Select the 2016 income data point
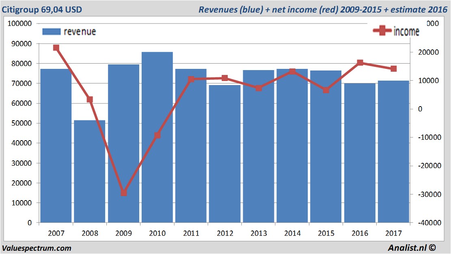This screenshot has width=451, height=254. pos(360,62)
